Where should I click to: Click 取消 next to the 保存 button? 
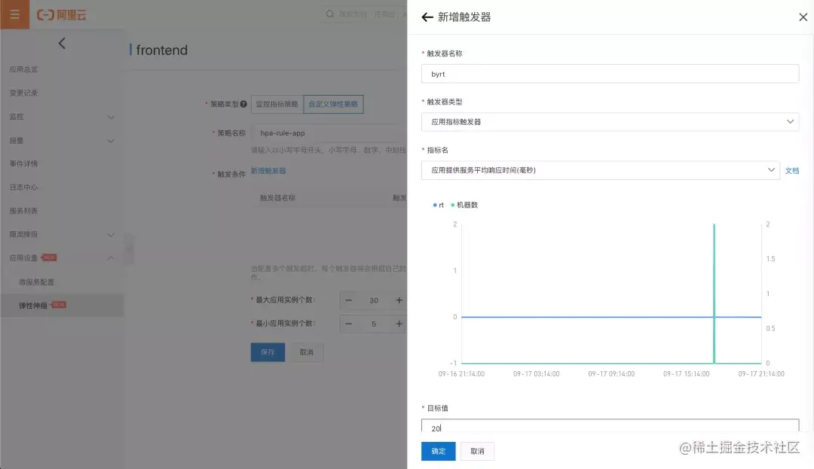tap(306, 352)
